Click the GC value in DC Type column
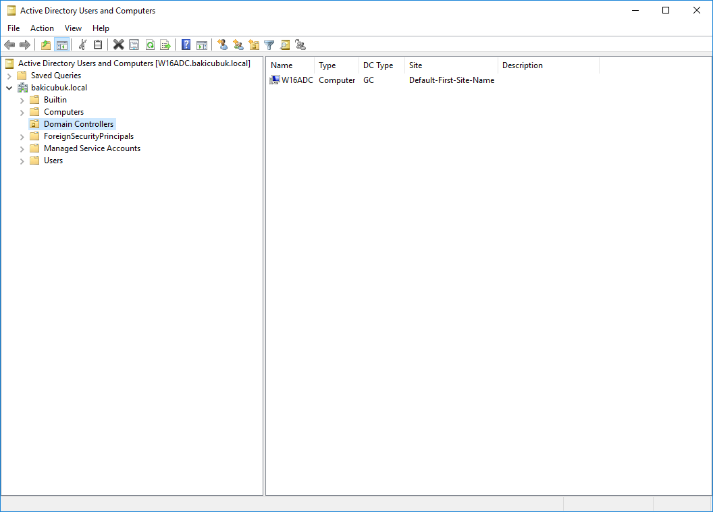 pyautogui.click(x=369, y=80)
